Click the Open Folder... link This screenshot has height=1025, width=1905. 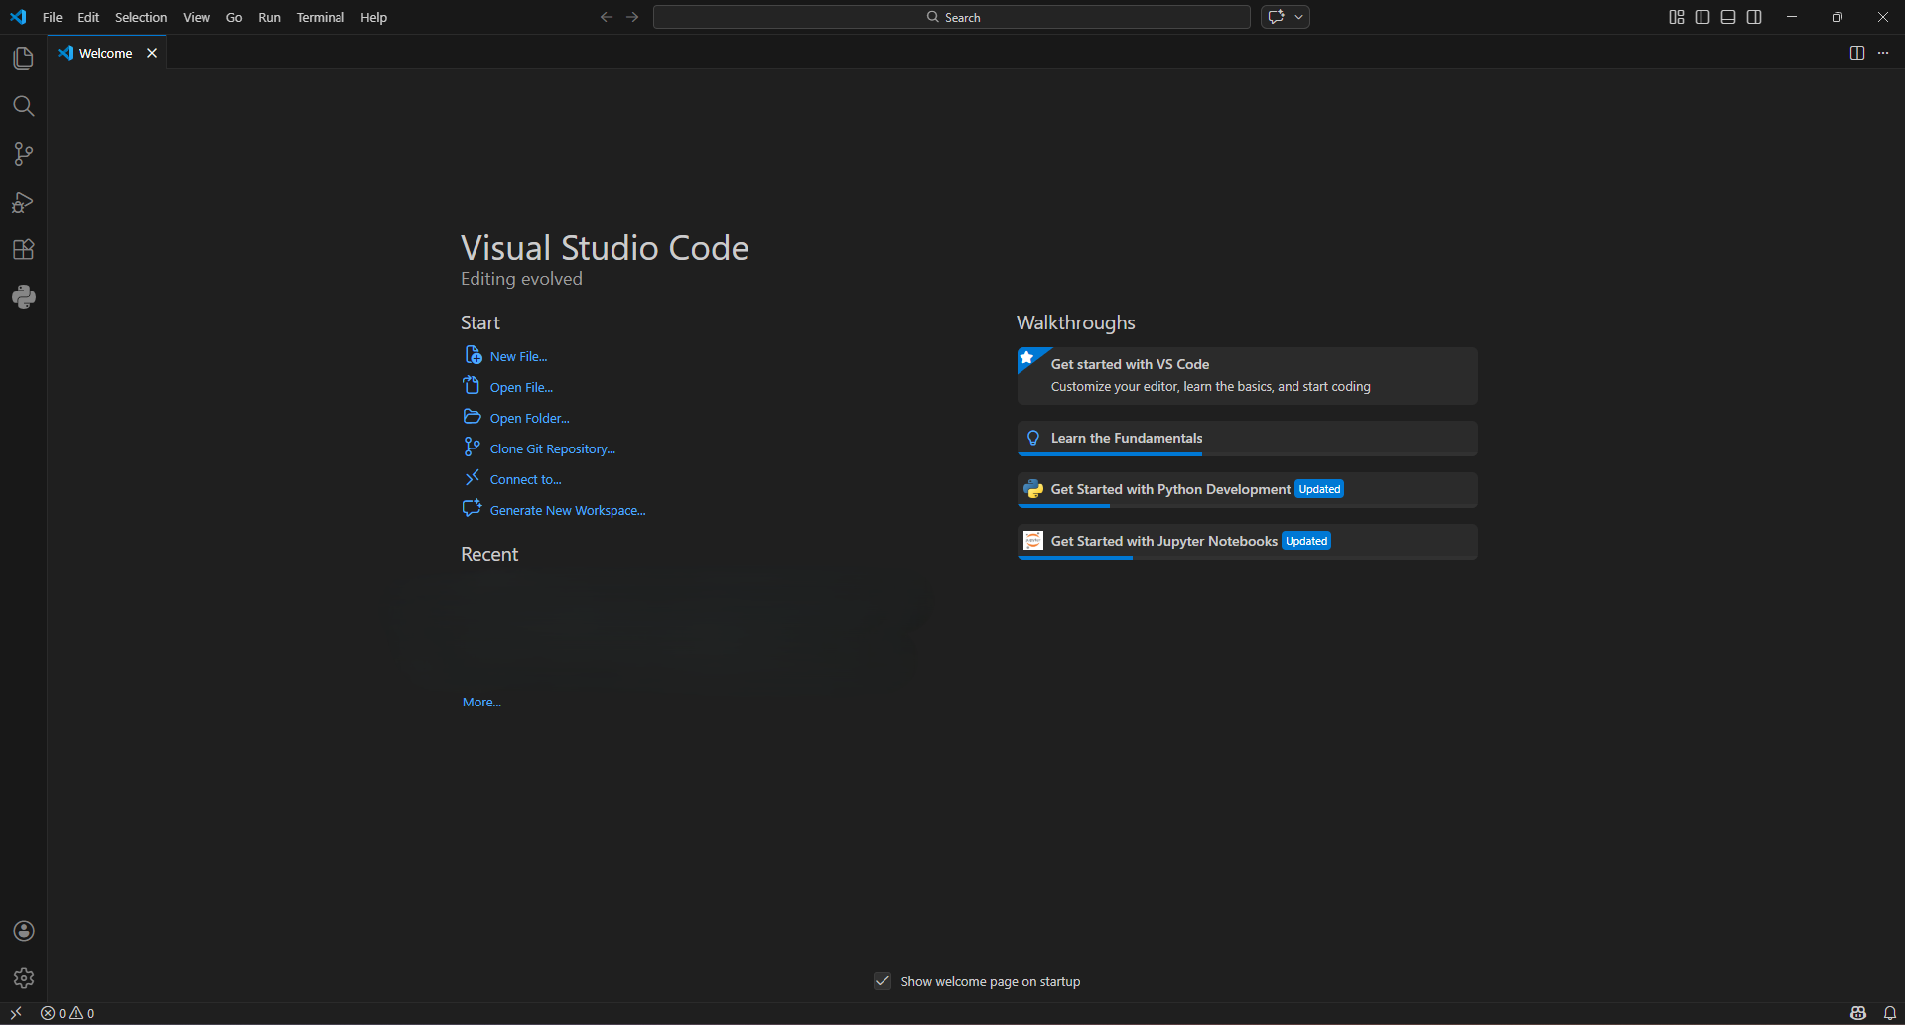(529, 418)
